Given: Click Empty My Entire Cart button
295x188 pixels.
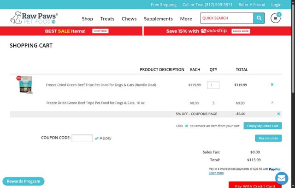Looking at the screenshot, I should (262, 126).
